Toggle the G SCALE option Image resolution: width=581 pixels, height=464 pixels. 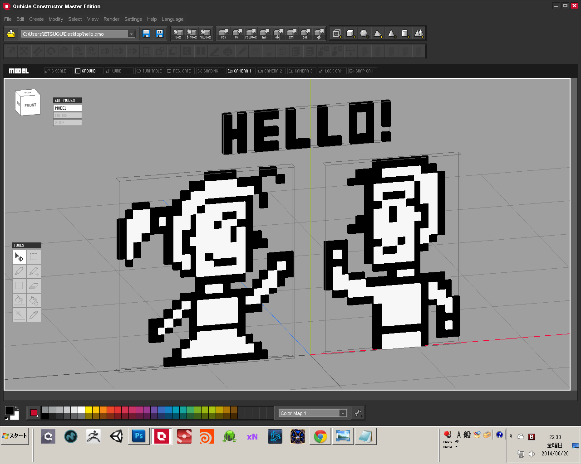pyautogui.click(x=58, y=71)
